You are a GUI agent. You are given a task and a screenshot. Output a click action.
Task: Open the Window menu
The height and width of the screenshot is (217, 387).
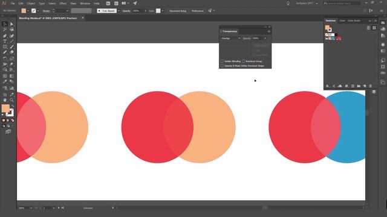coord(85,4)
